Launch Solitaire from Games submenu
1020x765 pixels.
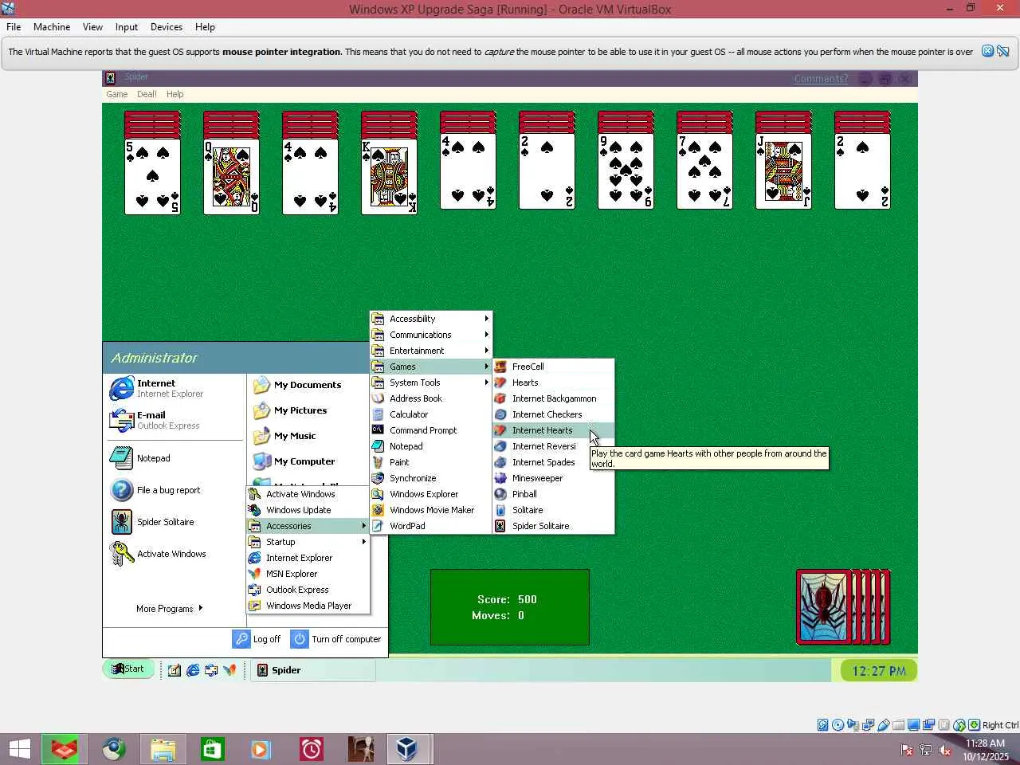point(554,510)
